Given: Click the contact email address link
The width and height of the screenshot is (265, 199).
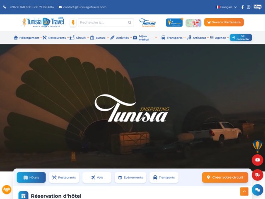Looking at the screenshot, I should (x=84, y=7).
